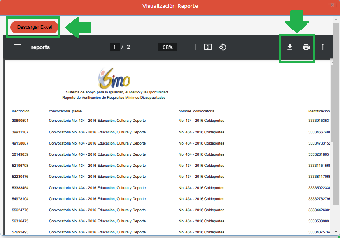Close the Visualización Reporte dialog
This screenshot has height=238, width=340.
coord(332,5)
